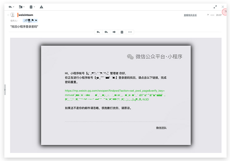Click reply-all button above message body
Screen dimensions: 230x161
(x=106, y=32)
